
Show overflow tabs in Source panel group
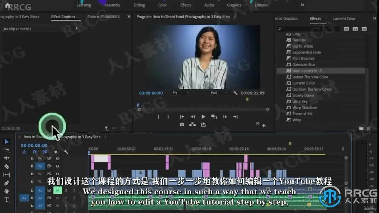129,17
